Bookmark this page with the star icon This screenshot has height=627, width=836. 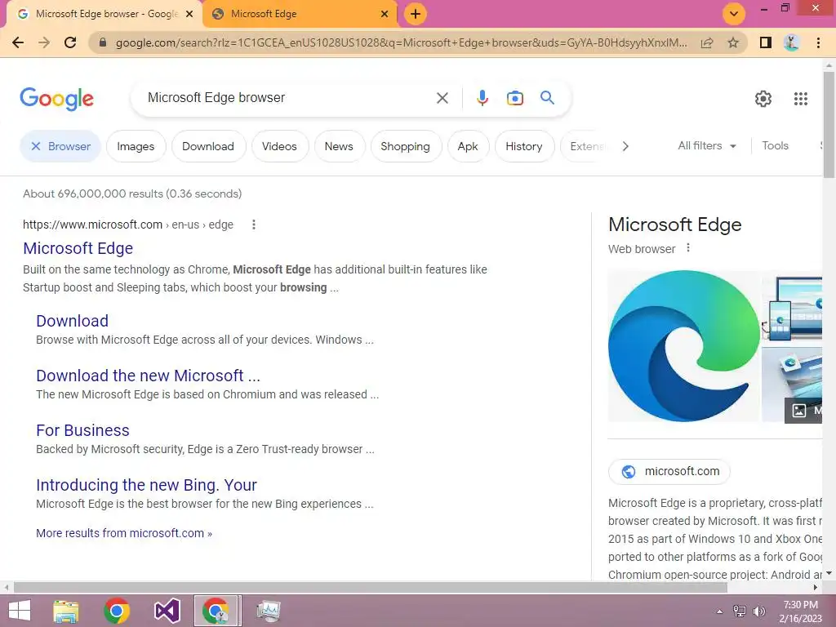pyautogui.click(x=733, y=42)
